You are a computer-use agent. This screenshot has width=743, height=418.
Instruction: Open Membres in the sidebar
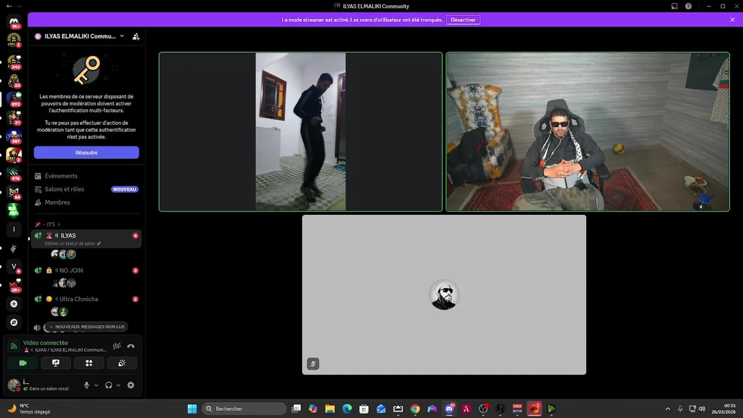point(86,202)
